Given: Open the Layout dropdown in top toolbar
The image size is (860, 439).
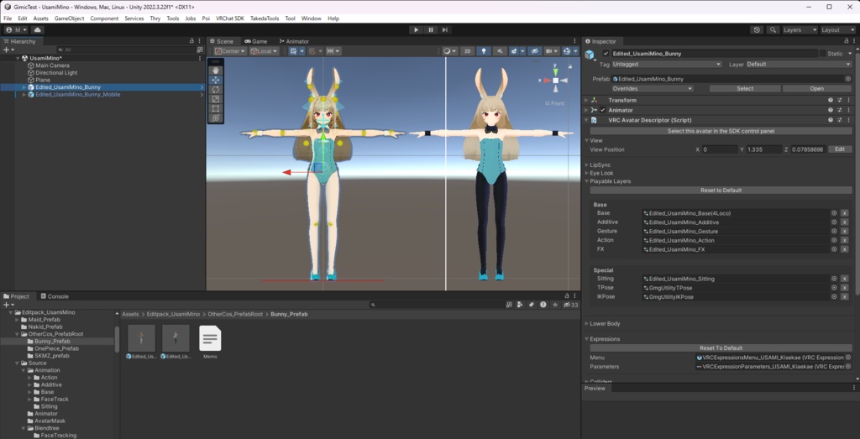Looking at the screenshot, I should [837, 29].
